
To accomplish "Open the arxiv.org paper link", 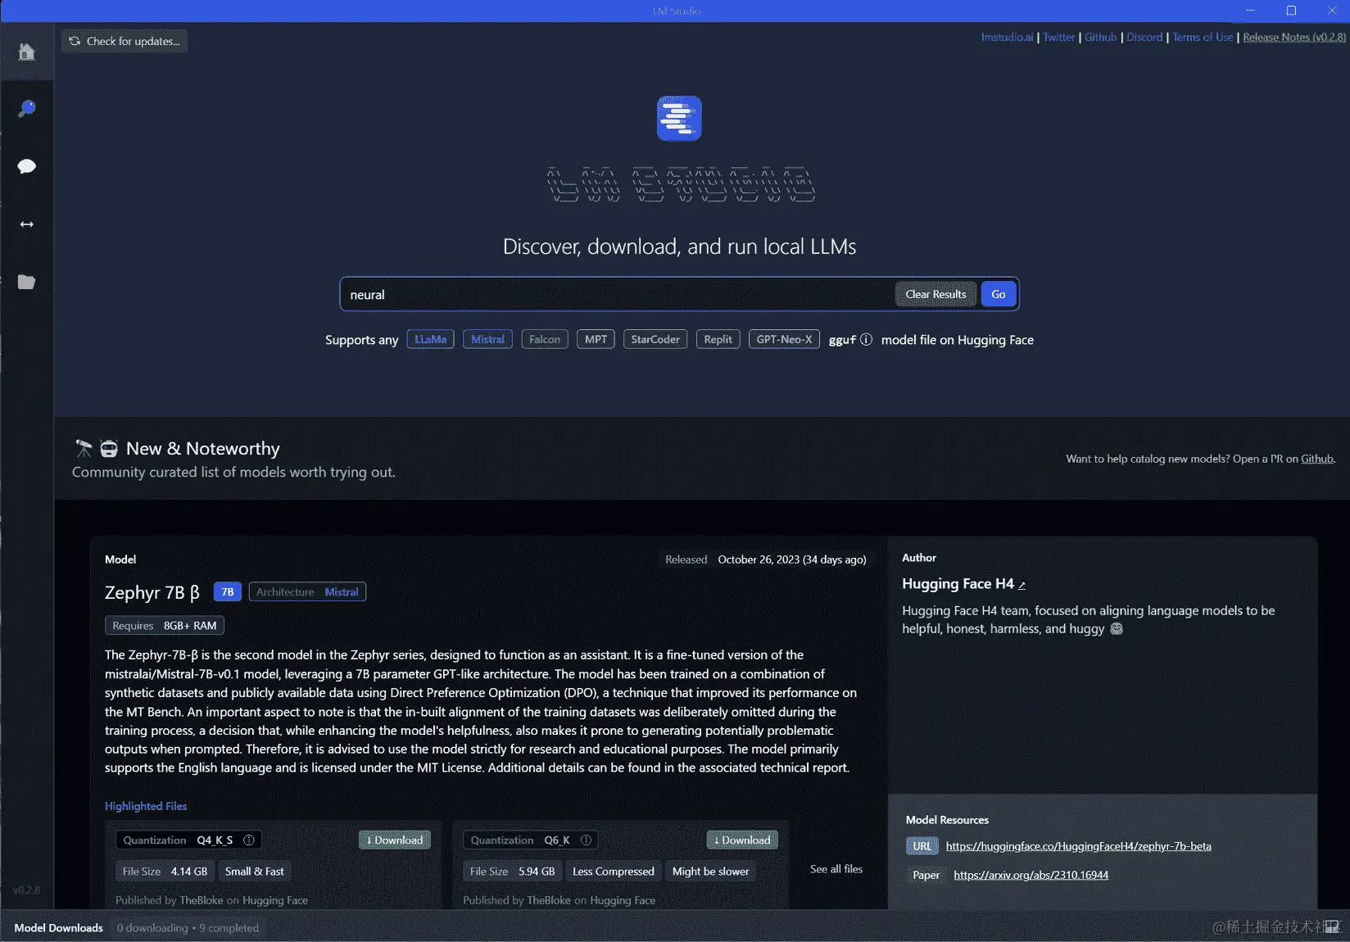I will (x=1030, y=875).
